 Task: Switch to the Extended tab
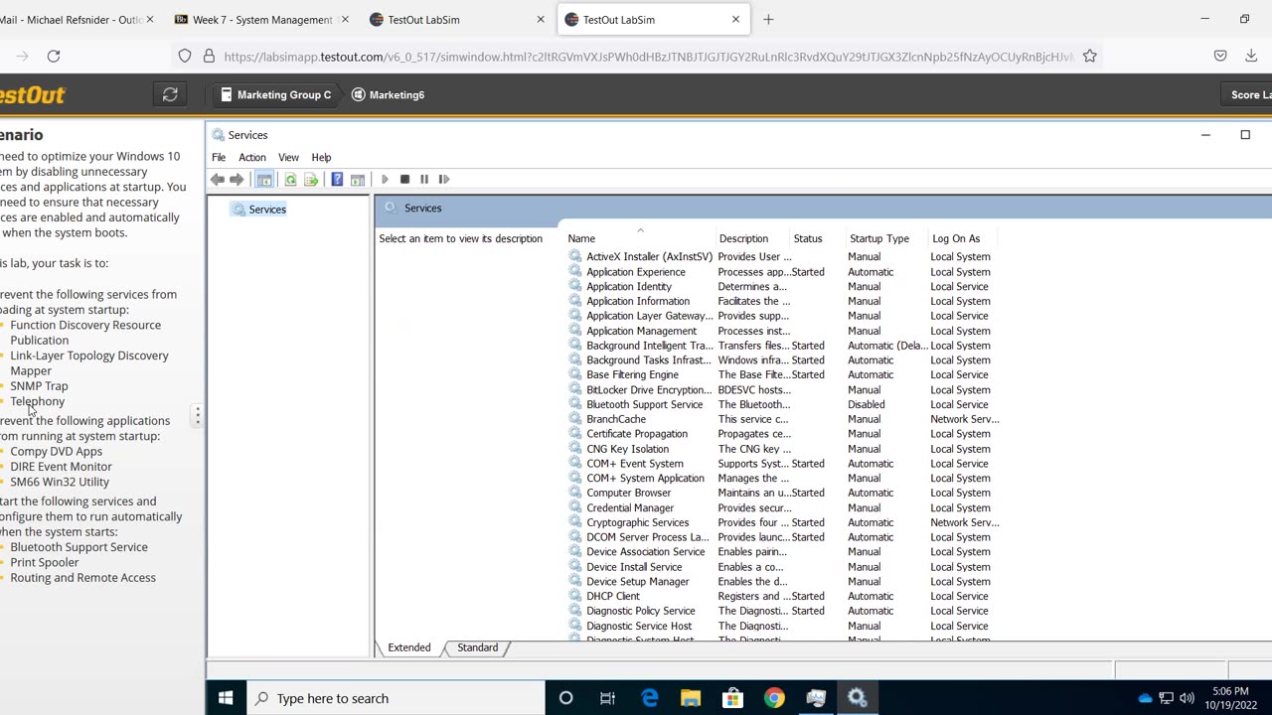(409, 647)
